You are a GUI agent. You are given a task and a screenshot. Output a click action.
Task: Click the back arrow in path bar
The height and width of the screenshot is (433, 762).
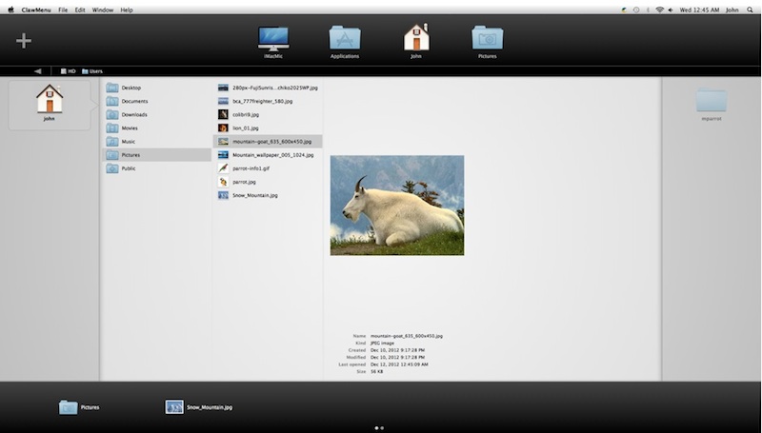coord(38,70)
